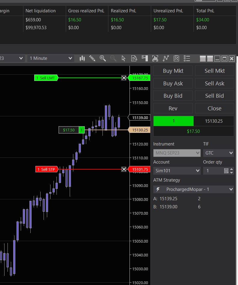The image size is (238, 285).
Task: Click the first grey link square
Action: (203, 59)
